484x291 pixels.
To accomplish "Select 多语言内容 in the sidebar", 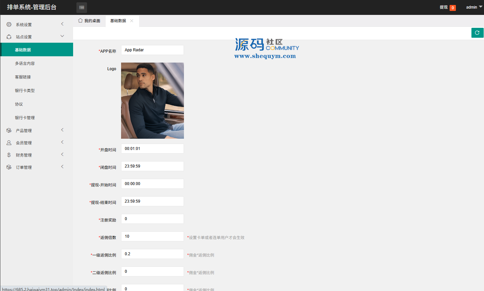I will pos(25,64).
